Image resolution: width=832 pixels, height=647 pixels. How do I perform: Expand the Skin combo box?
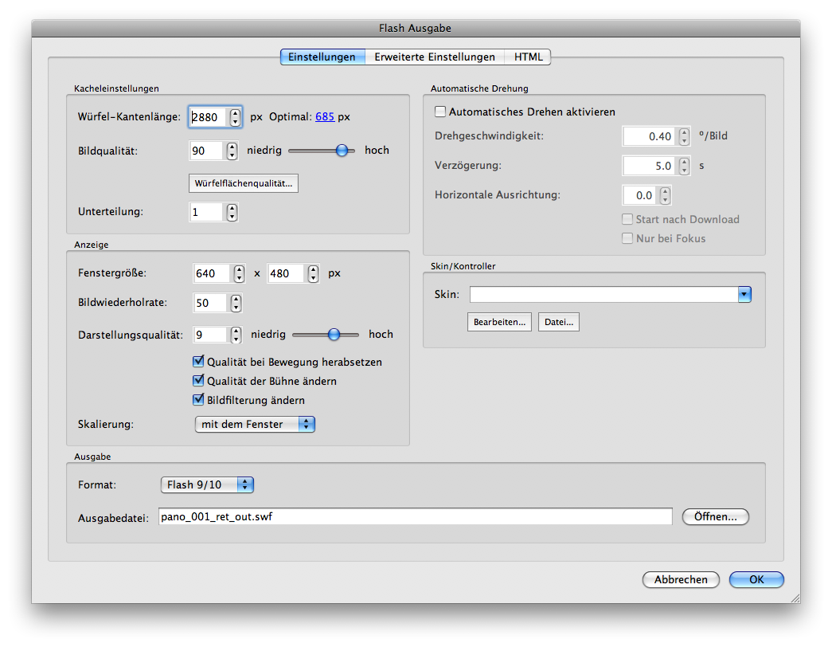pos(744,295)
